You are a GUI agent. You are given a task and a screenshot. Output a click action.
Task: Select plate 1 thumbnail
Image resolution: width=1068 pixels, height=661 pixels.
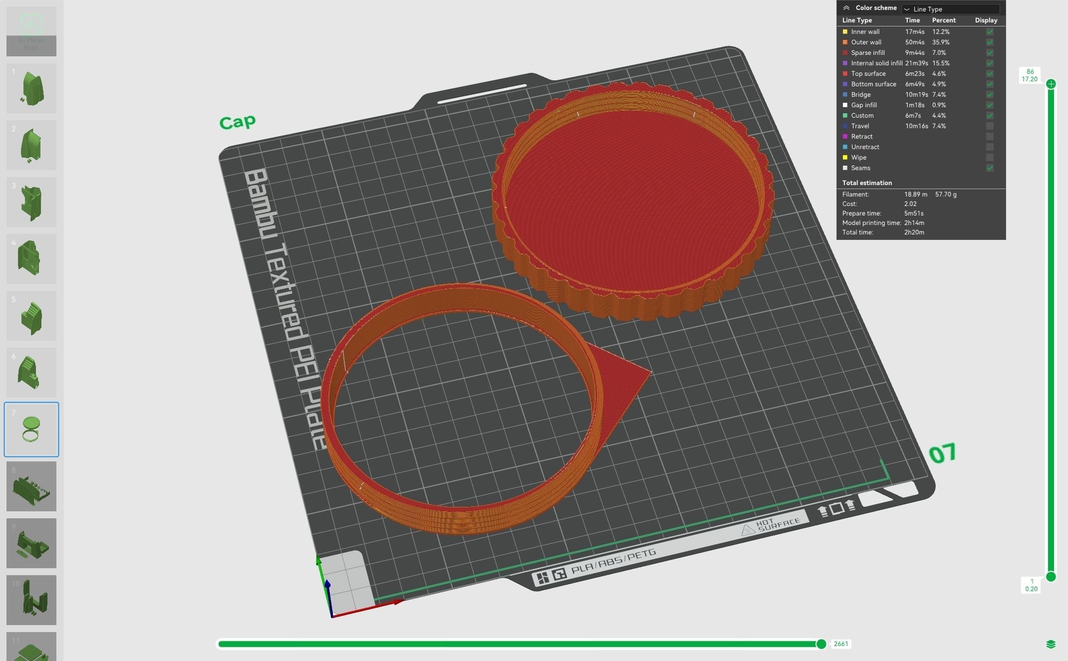[31, 88]
